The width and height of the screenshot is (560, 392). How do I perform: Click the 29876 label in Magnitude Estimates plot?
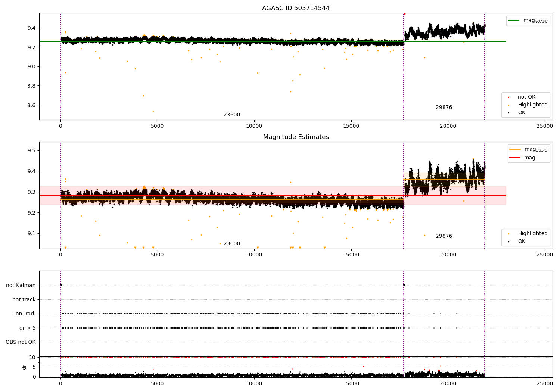[x=444, y=236]
